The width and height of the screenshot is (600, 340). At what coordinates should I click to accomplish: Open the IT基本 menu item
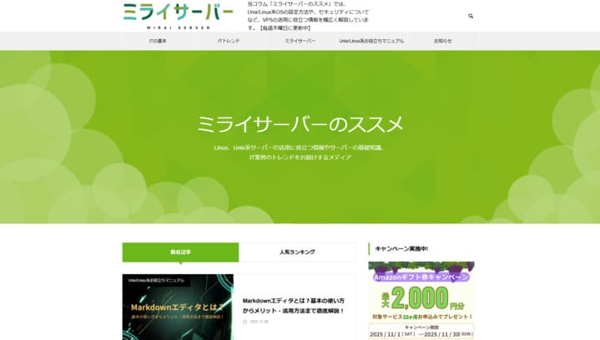(x=158, y=41)
